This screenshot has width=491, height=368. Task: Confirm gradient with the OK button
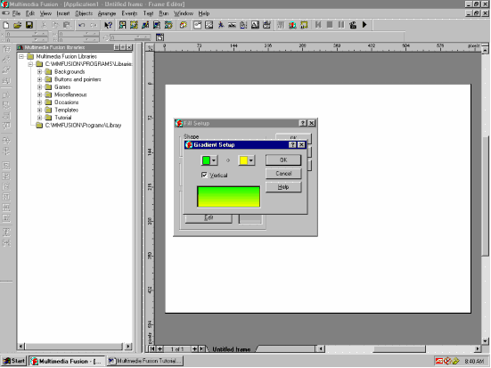tap(283, 160)
